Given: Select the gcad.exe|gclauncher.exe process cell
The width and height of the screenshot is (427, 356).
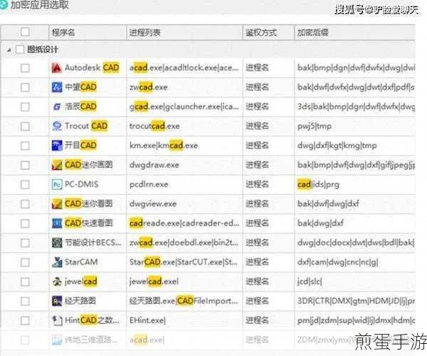Looking at the screenshot, I should (x=184, y=107).
